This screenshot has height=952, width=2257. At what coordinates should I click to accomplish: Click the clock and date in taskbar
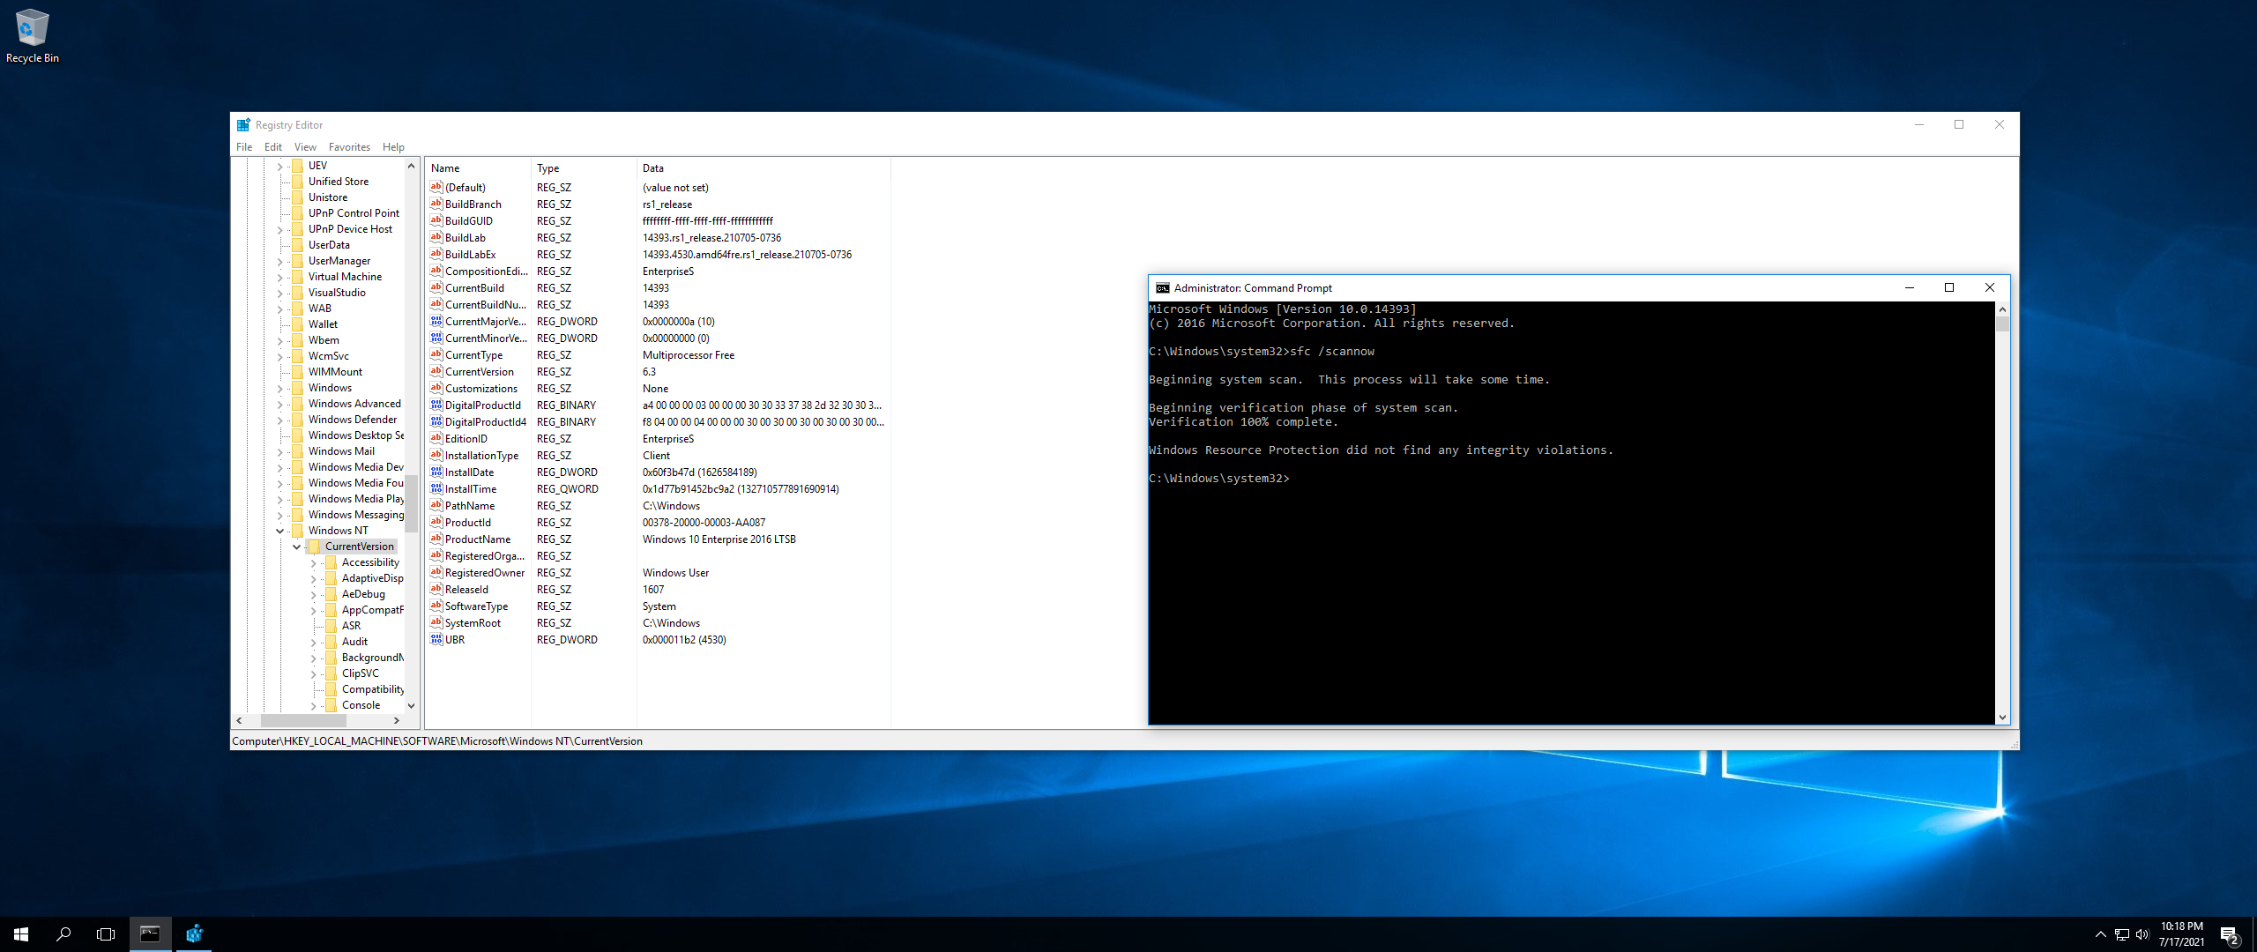pos(2181,934)
